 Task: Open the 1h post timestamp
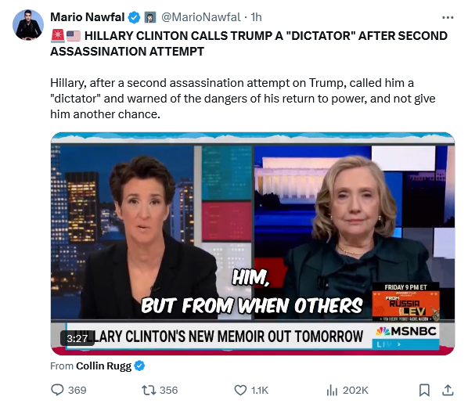pos(256,17)
